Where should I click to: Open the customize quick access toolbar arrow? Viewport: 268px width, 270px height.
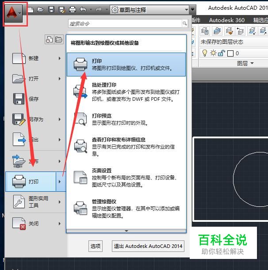click(193, 9)
